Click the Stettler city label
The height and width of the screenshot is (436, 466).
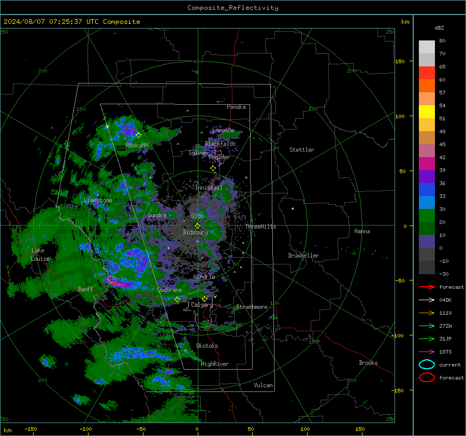pyautogui.click(x=302, y=150)
